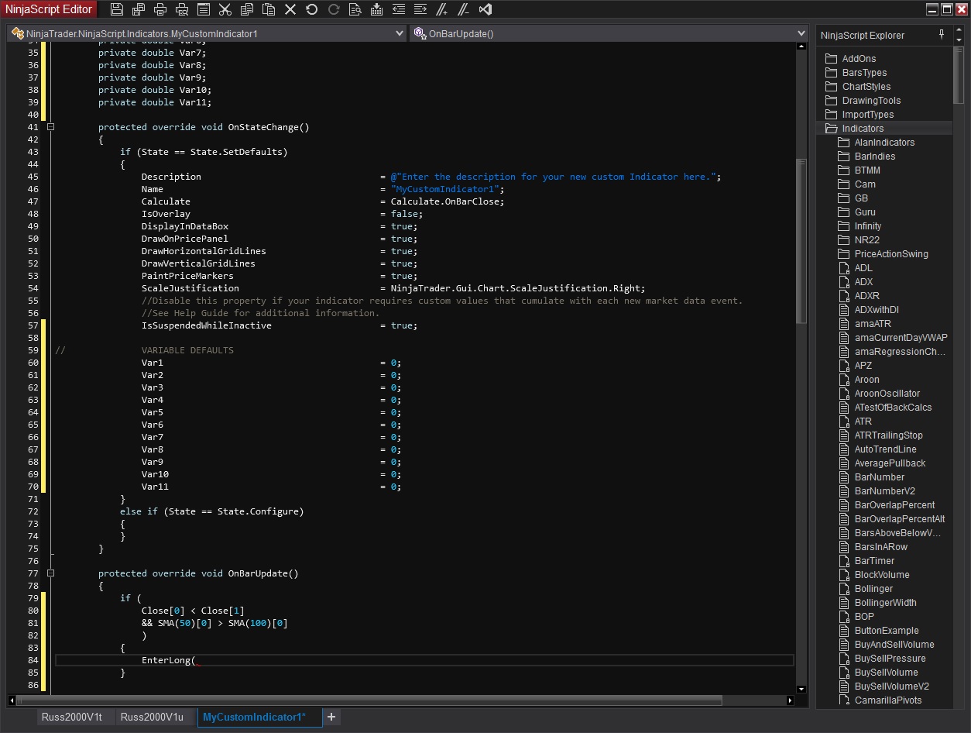The width and height of the screenshot is (971, 733).
Task: Pin the NinjaScript Explorer panel
Action: tap(942, 35)
